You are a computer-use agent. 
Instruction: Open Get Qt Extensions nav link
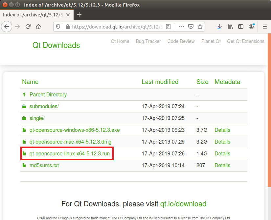click(246, 41)
